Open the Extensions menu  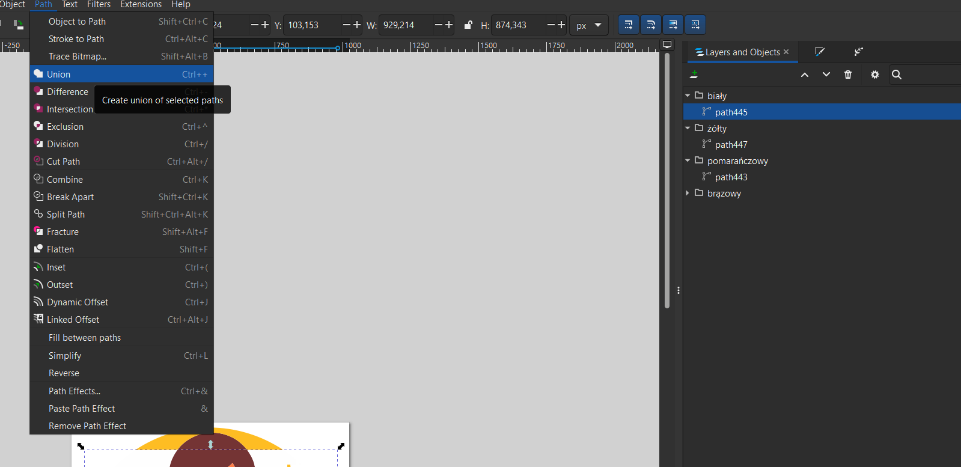(141, 4)
